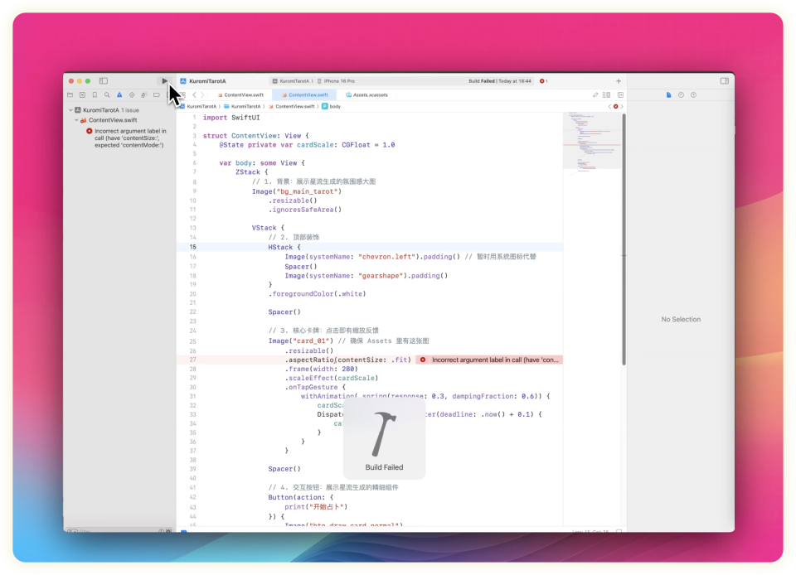Open the Quick Help inspector icon

[692, 95]
